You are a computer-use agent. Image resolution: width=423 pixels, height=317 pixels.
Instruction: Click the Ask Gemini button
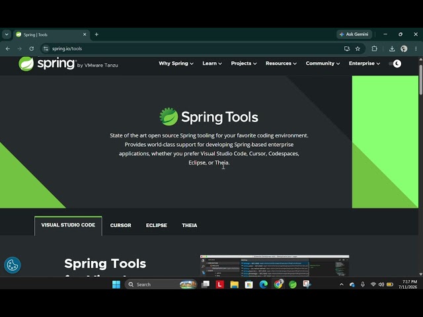click(x=354, y=34)
